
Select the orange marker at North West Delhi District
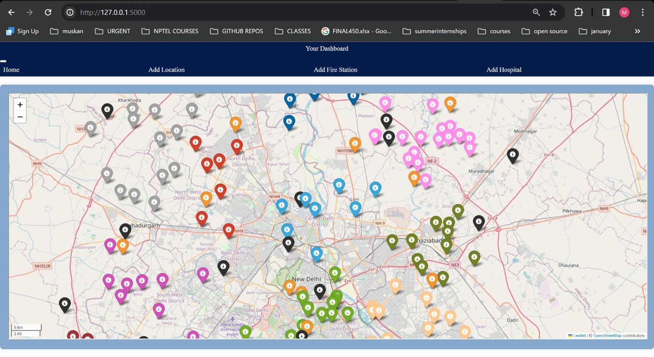click(x=206, y=199)
